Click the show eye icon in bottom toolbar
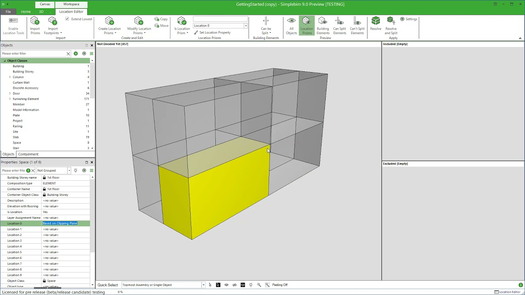Screen dimensions: 525x295 (x=226, y=285)
